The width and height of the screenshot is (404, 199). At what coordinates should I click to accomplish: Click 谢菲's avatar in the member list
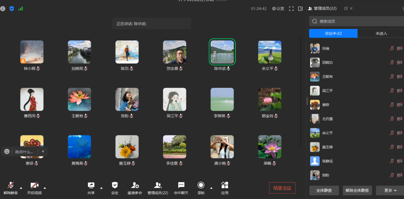pyautogui.click(x=315, y=105)
